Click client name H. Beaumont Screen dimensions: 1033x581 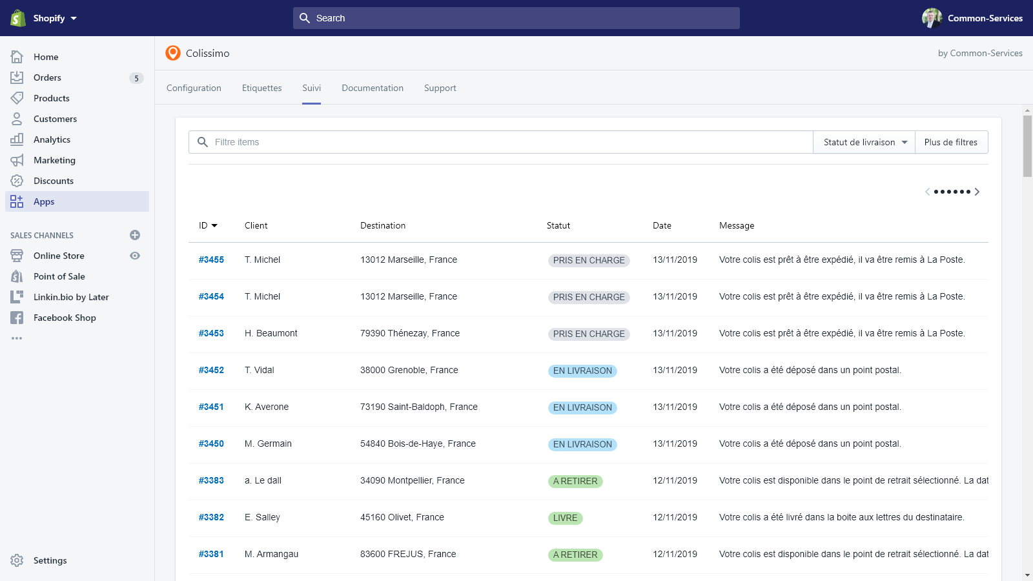pos(271,333)
